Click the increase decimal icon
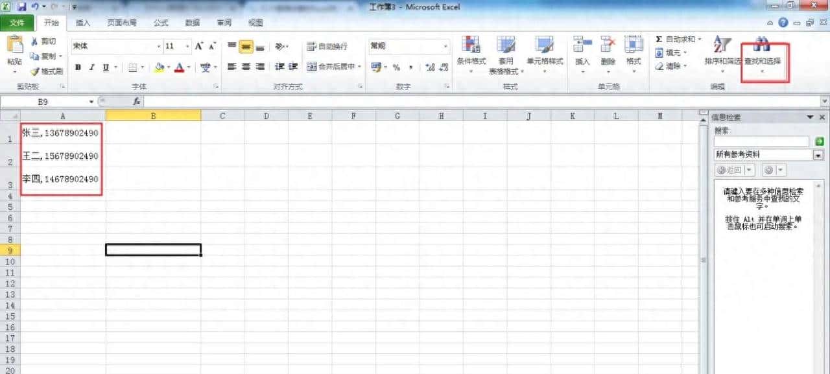Image resolution: width=830 pixels, height=374 pixels. [429, 67]
